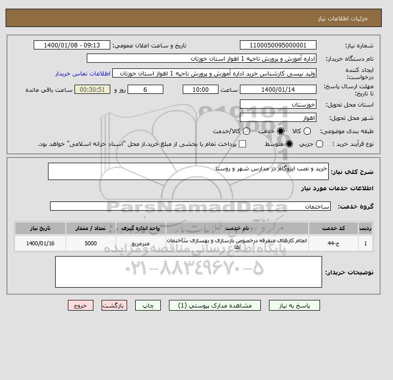The width and height of the screenshot is (393, 380).
Task: Click the چاپ print button
Action: click(148, 306)
